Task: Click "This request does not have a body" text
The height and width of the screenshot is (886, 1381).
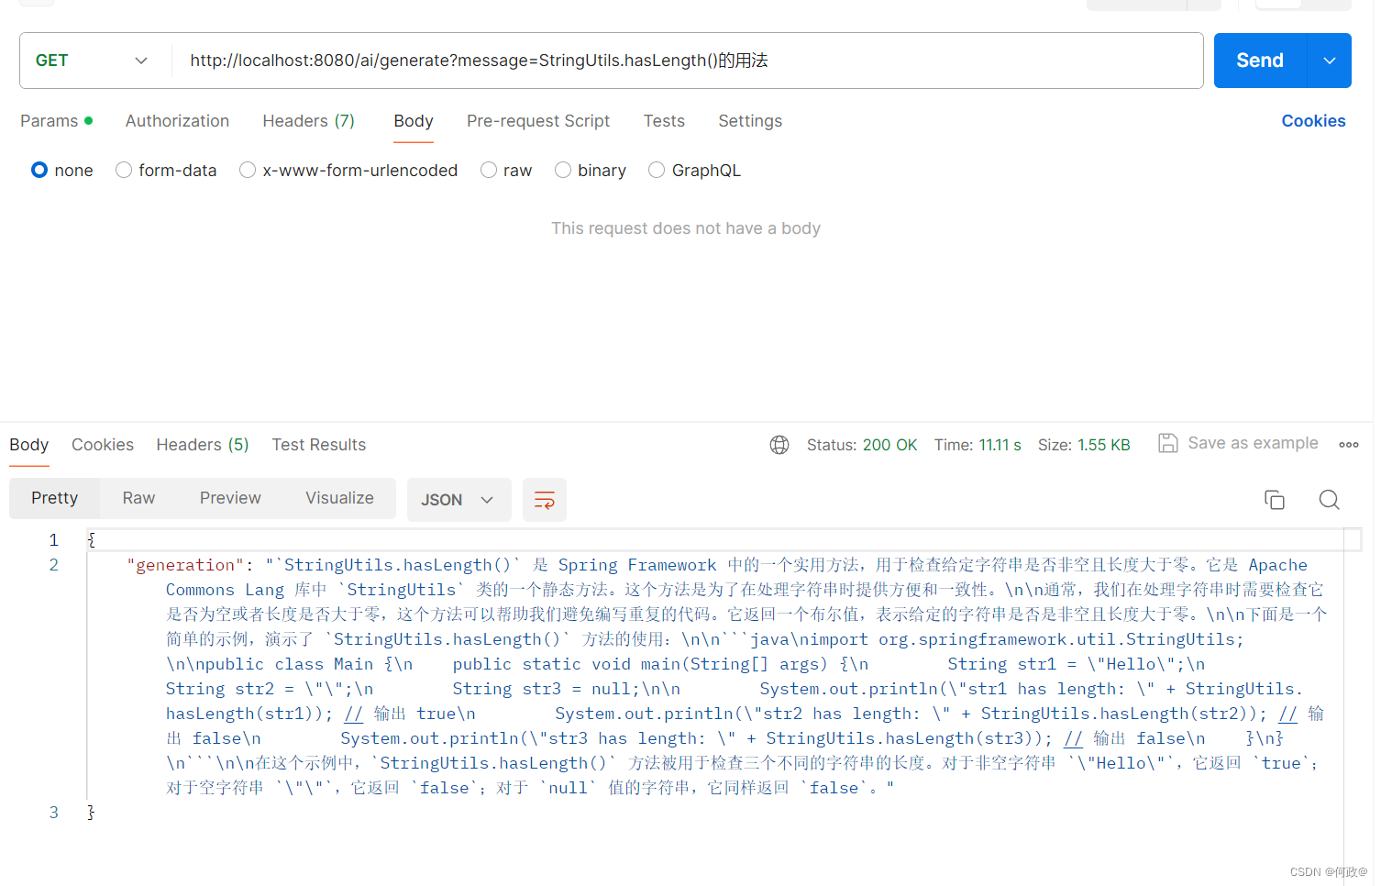Action: pos(686,228)
